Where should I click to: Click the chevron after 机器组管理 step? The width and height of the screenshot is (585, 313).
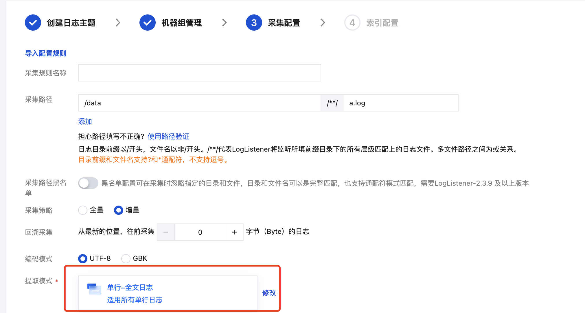point(224,23)
